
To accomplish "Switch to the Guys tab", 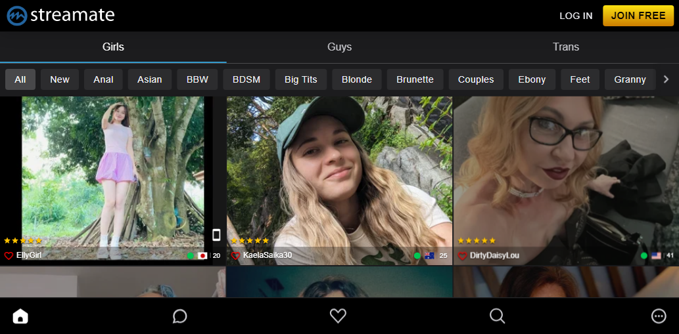I will point(339,47).
